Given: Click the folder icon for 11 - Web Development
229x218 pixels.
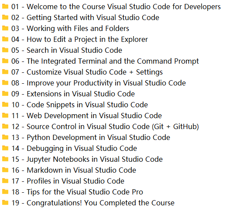Looking at the screenshot, I should (5, 116).
